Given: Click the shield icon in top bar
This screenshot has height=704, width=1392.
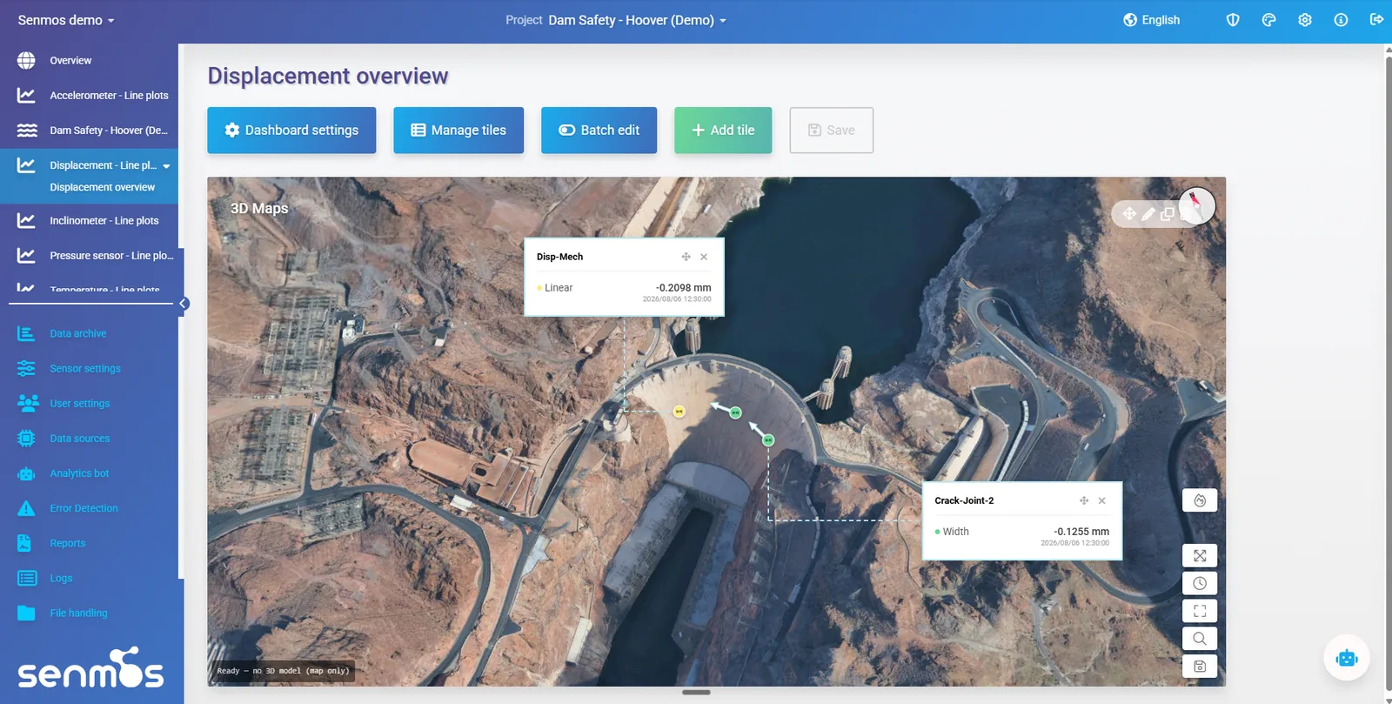Looking at the screenshot, I should 1233,20.
